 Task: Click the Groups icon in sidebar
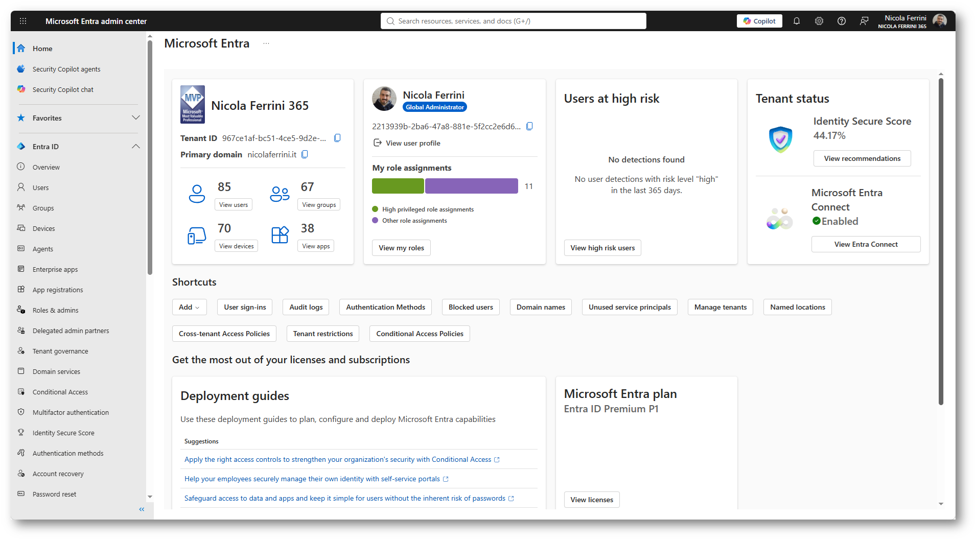pyautogui.click(x=21, y=207)
